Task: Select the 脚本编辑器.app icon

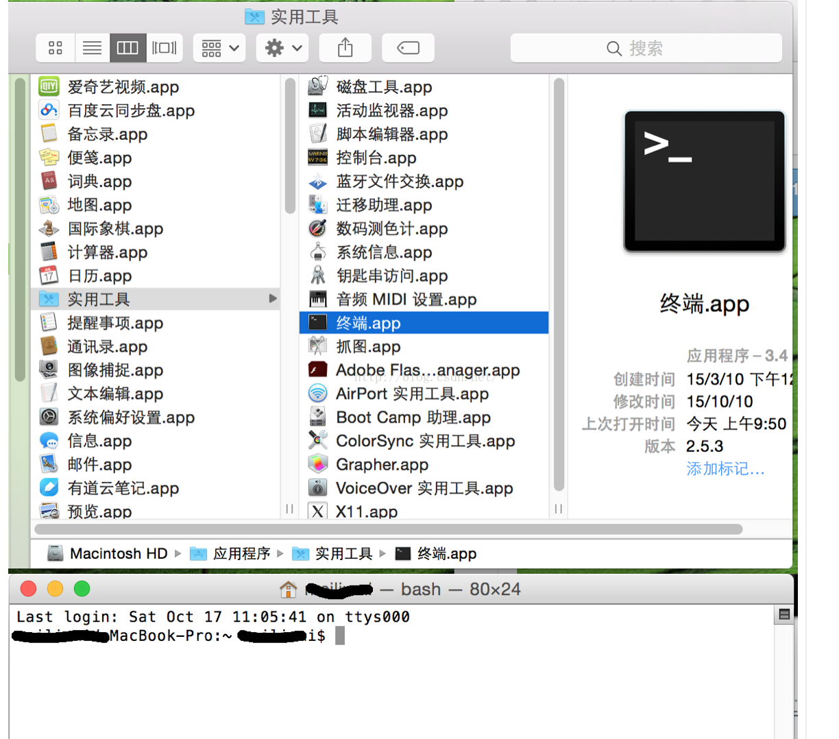Action: pos(318,134)
